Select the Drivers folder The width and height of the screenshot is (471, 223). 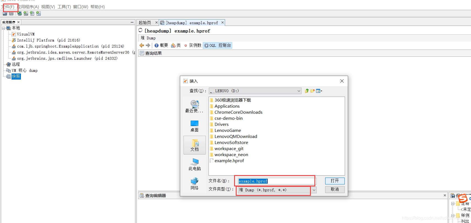[219, 124]
